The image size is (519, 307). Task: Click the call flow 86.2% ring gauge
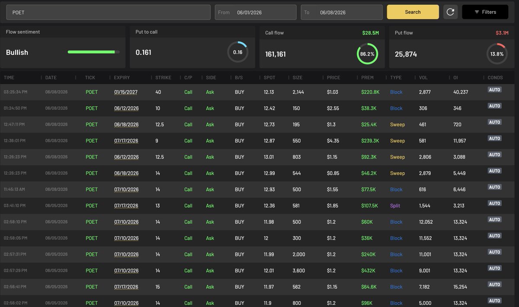tap(367, 54)
